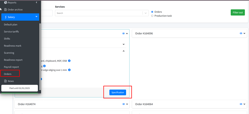The image size is (249, 114).
Task: Toggle eye icon on Order #164096
Action: click(x=241, y=33)
